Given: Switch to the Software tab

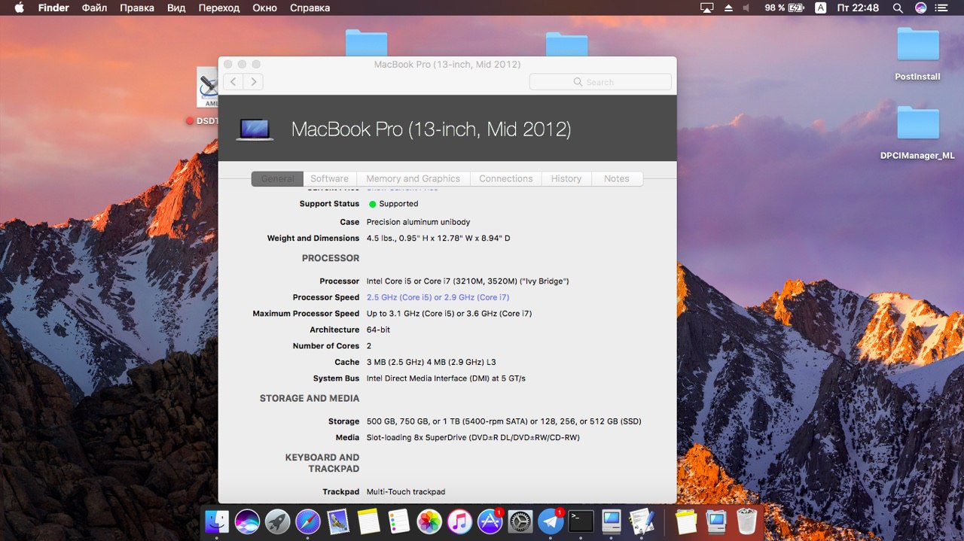Looking at the screenshot, I should click(330, 178).
